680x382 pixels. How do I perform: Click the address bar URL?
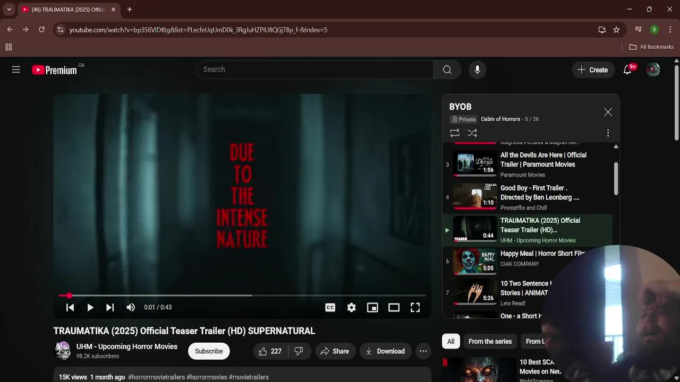(198, 30)
